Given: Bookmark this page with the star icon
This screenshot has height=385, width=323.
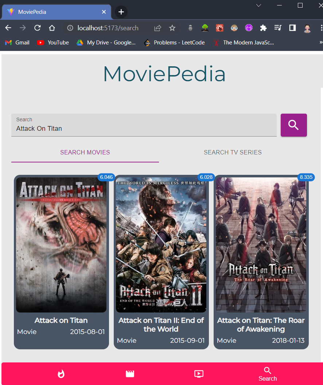Looking at the screenshot, I should 172,28.
